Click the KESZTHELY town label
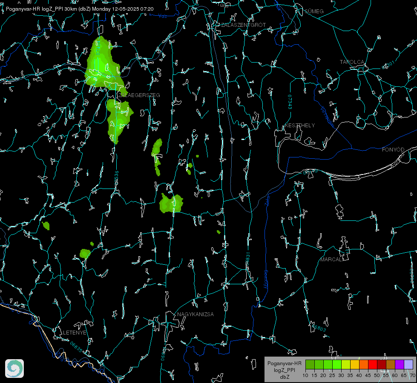 300,125
